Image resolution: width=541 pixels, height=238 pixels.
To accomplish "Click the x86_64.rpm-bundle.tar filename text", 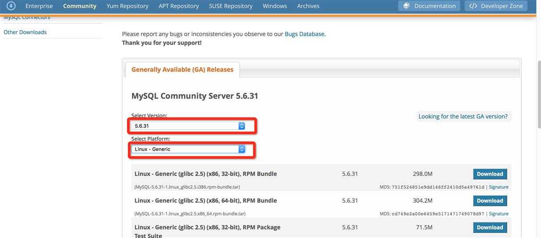I will [x=190, y=214].
